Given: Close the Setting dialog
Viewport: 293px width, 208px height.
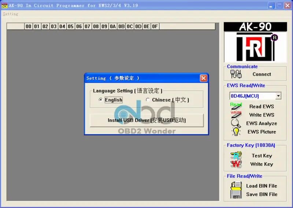Looking at the screenshot, I should click(x=204, y=78).
